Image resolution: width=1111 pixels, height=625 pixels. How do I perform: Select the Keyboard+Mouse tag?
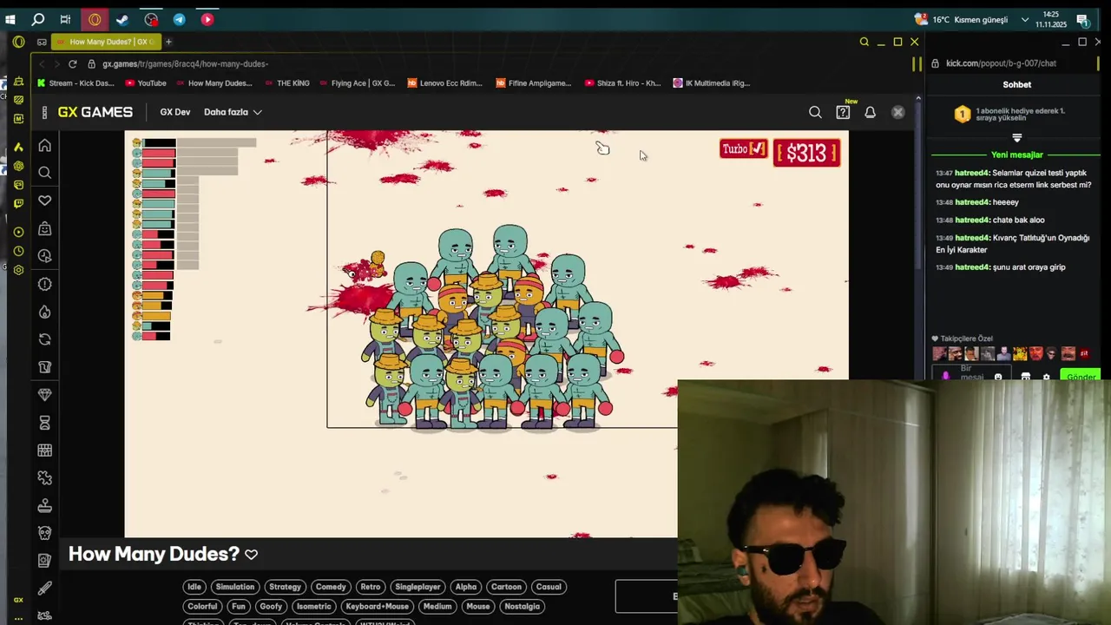point(377,607)
